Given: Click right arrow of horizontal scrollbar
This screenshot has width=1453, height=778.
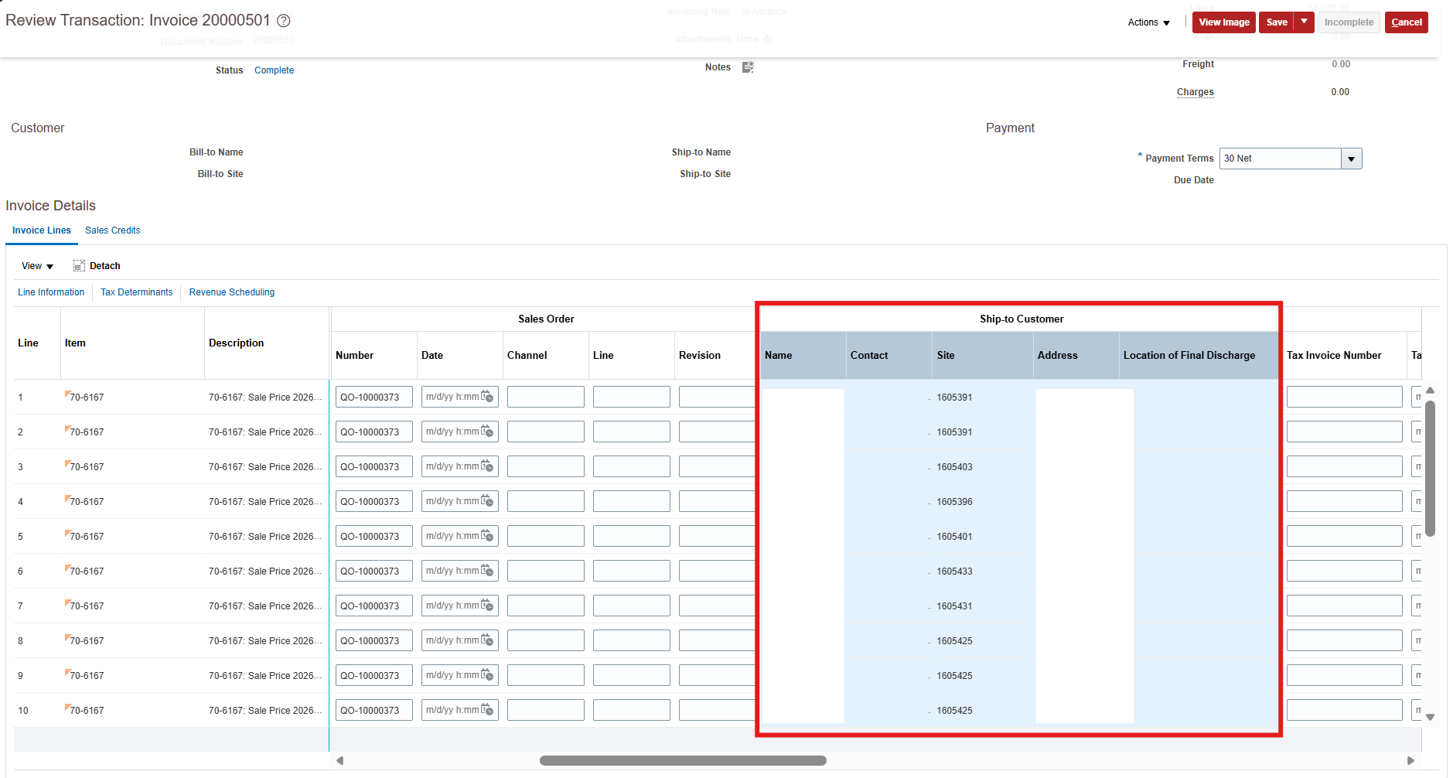Looking at the screenshot, I should 1410,760.
